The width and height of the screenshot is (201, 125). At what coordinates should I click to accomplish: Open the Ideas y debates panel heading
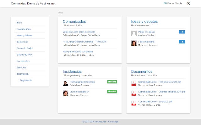tap(144, 22)
